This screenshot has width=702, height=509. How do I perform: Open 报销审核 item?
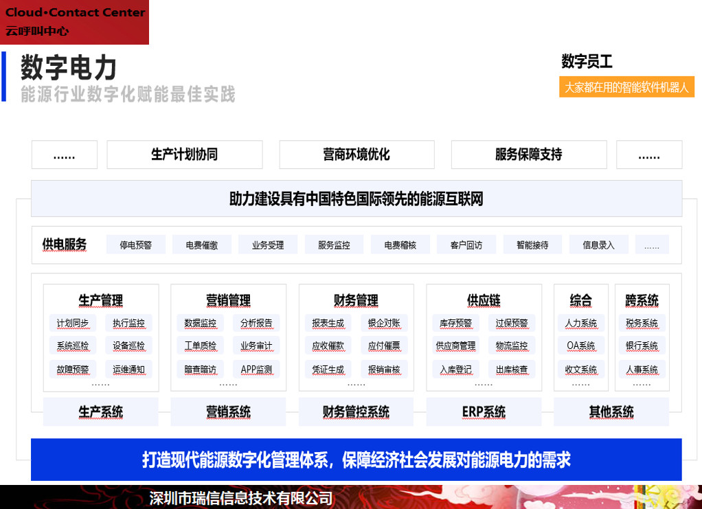tap(384, 370)
